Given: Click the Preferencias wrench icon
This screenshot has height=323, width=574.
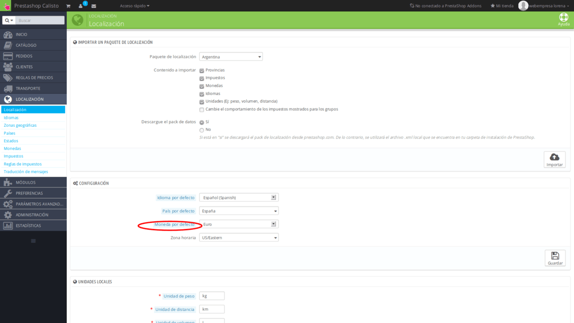Looking at the screenshot, I should point(8,193).
